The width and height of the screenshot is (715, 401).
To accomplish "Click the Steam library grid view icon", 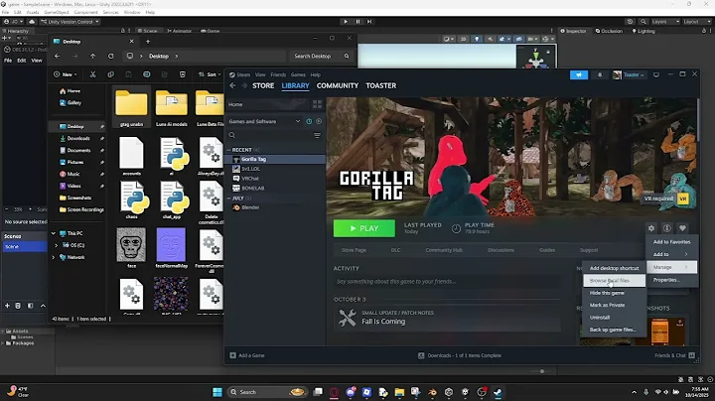I will click(x=317, y=104).
